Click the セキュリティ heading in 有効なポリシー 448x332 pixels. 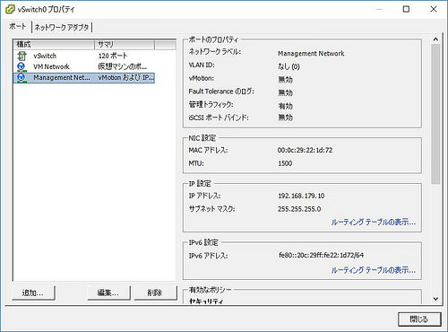pos(206,301)
